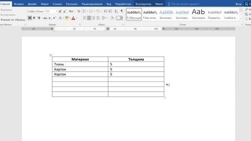Align text left
Image resolution: width=251 pixels, height=141 pixels.
tap(84, 18)
